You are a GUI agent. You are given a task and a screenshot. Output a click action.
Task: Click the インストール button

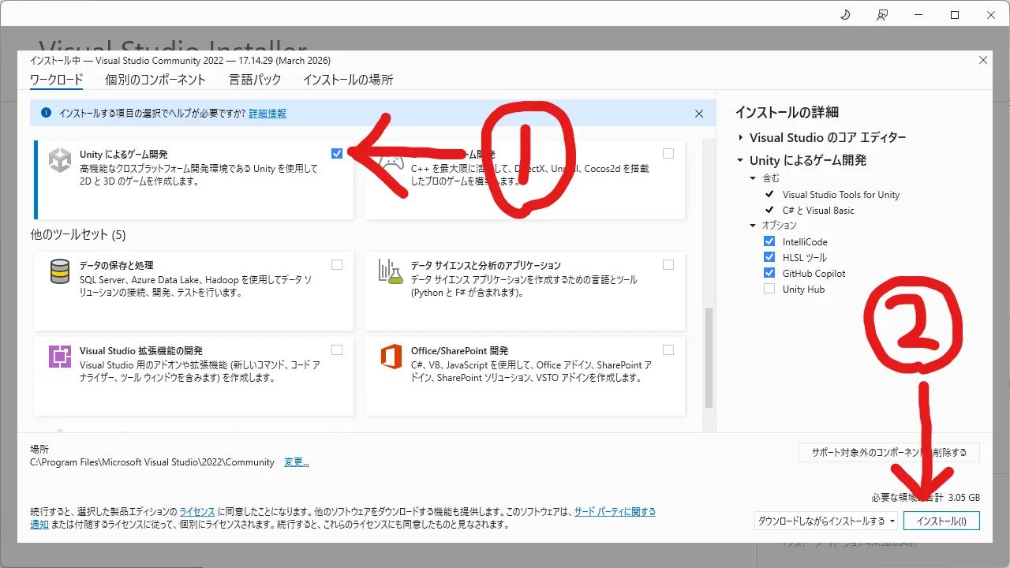(x=941, y=521)
